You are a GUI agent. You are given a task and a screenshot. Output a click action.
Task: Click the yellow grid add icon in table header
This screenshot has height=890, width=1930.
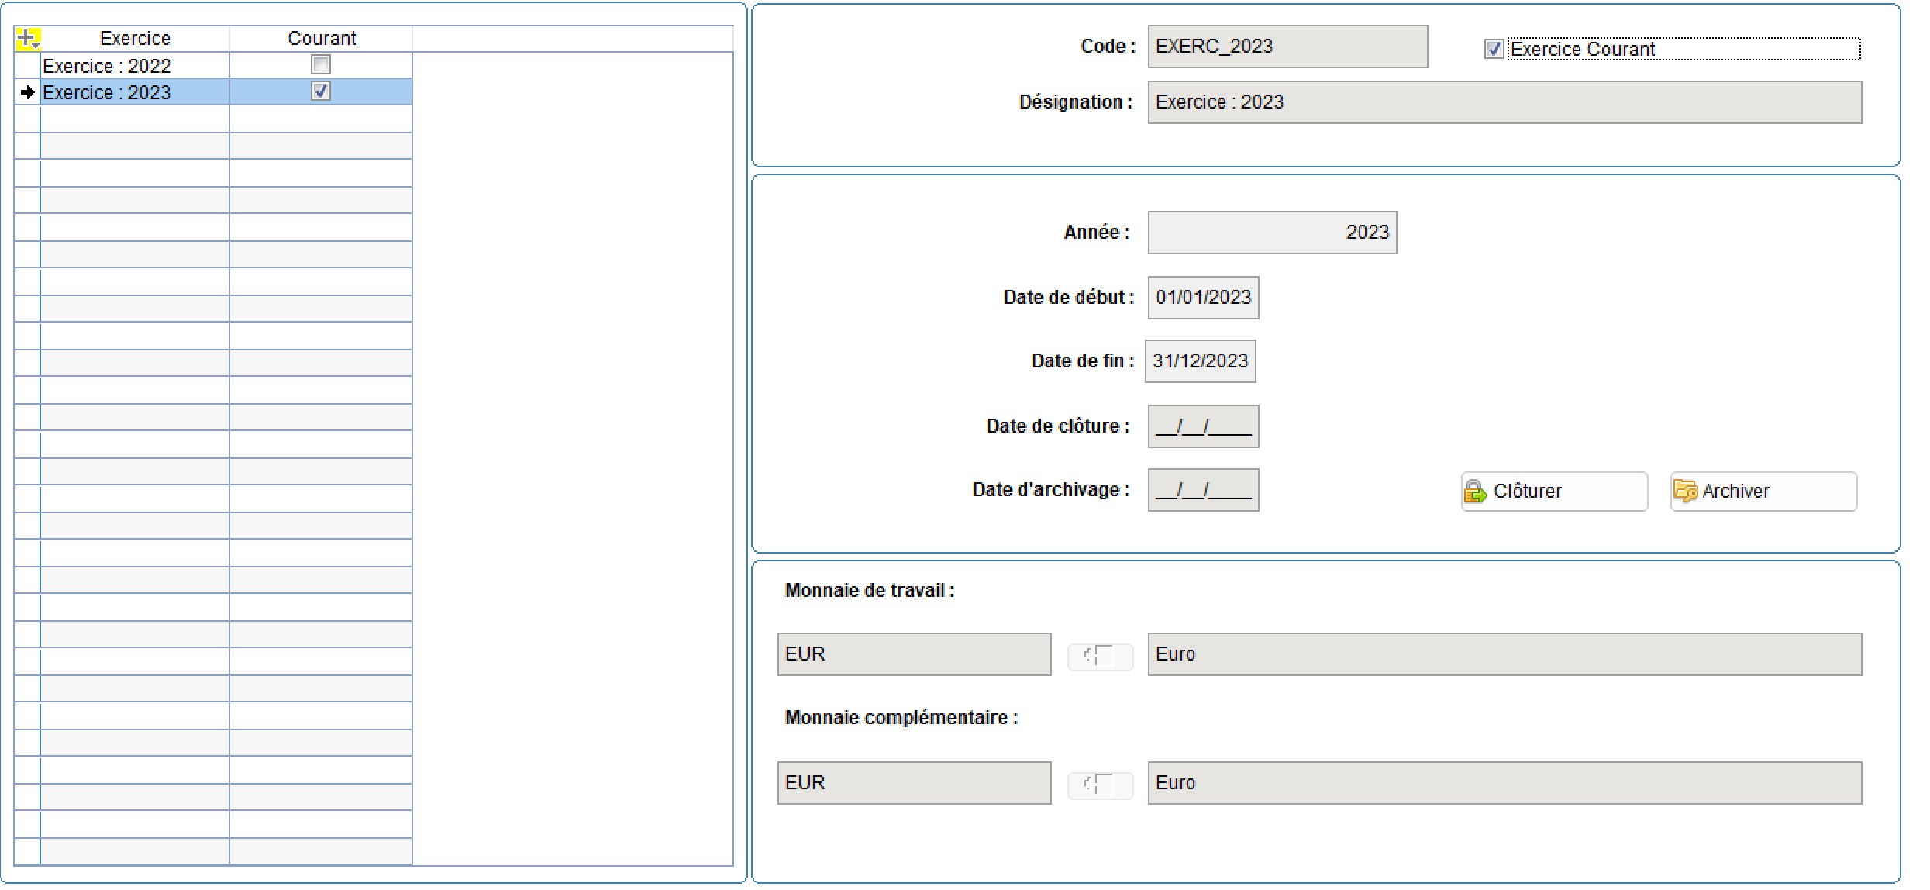(28, 38)
